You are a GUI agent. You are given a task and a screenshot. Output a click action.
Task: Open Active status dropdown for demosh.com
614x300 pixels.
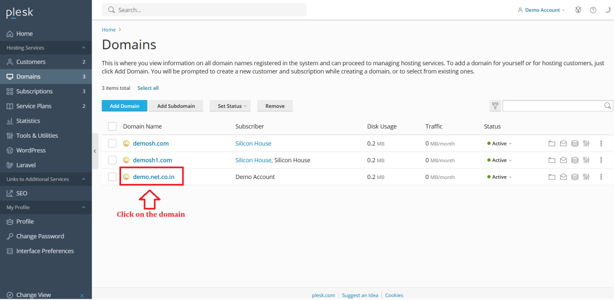click(499, 144)
